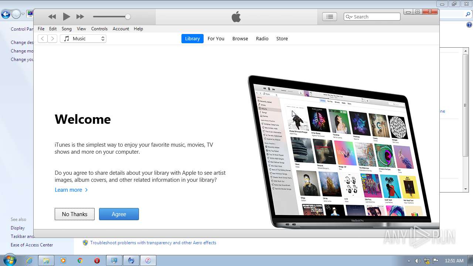This screenshot has height=266, width=473.
Task: Open the Windows Start menu
Action: pyautogui.click(x=10, y=260)
